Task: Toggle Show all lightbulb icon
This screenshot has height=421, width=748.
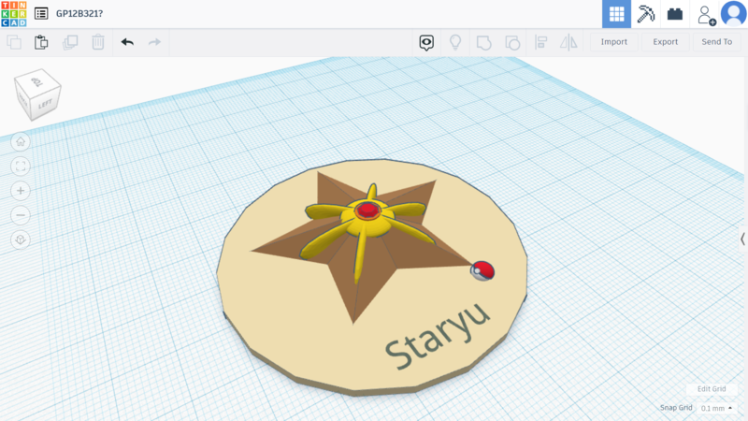Action: click(455, 42)
